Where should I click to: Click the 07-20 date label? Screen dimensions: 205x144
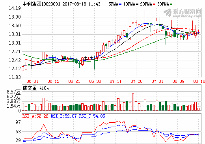[x=136, y=81]
